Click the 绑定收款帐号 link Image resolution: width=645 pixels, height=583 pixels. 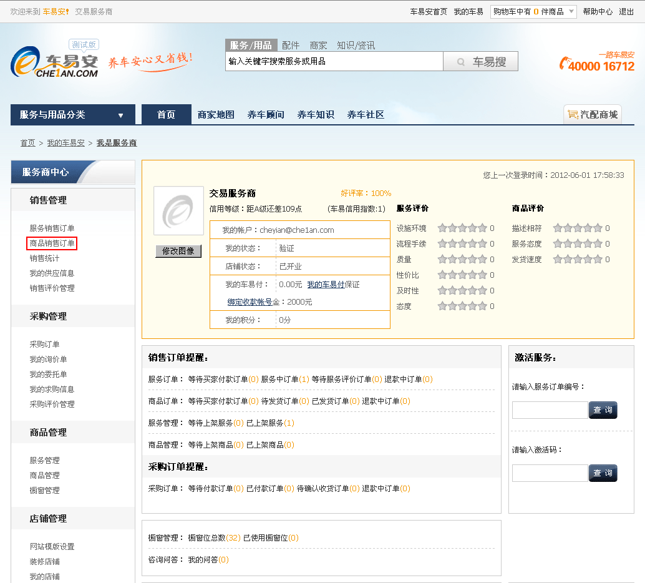(250, 301)
